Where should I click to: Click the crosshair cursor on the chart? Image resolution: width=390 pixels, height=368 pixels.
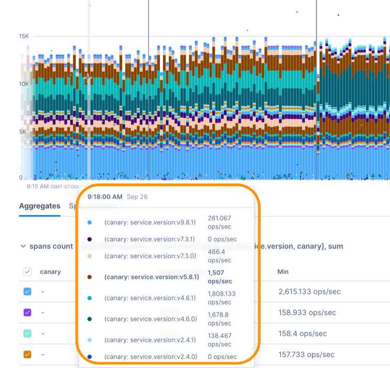pos(88,78)
